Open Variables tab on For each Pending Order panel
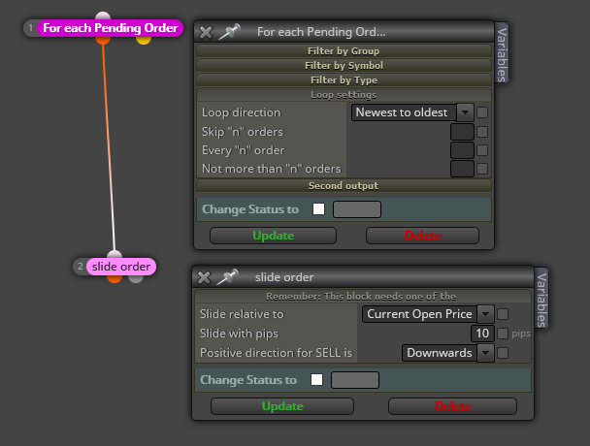 [502, 54]
